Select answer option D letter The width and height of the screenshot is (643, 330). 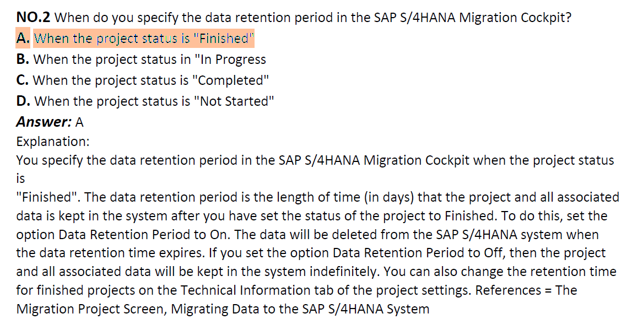click(23, 101)
